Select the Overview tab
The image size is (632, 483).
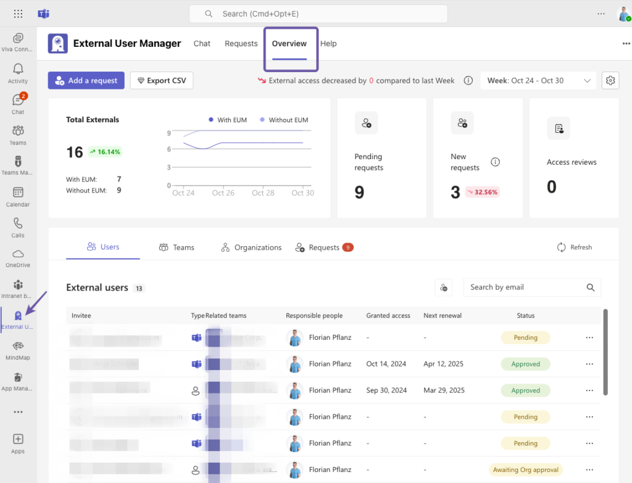pyautogui.click(x=289, y=44)
